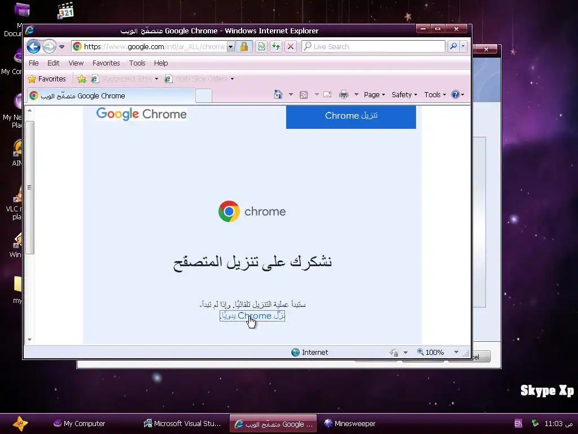Click the magnifier search button
The width and height of the screenshot is (578, 434).
tap(453, 46)
